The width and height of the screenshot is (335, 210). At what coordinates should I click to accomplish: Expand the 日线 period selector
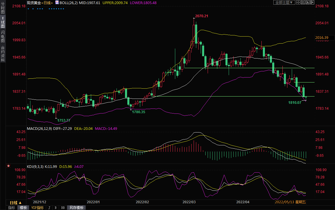point(16,203)
